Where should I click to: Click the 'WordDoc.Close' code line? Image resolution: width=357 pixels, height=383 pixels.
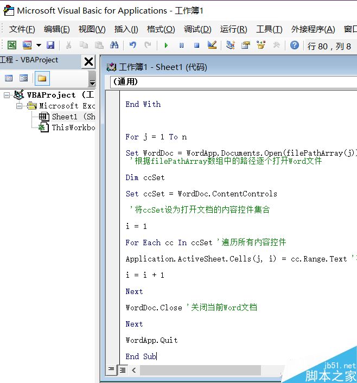point(154,308)
